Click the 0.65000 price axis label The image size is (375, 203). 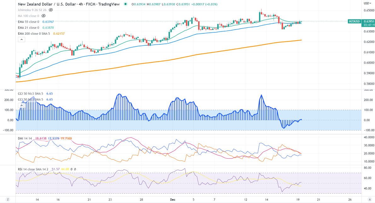tap(369, 10)
